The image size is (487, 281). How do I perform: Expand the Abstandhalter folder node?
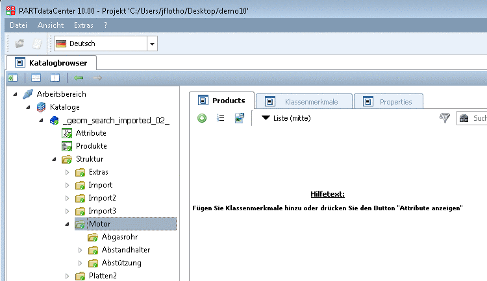80,250
